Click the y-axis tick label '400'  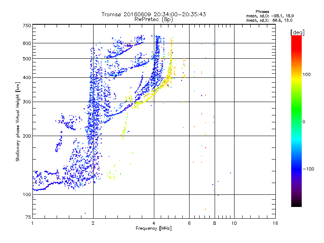27,78
